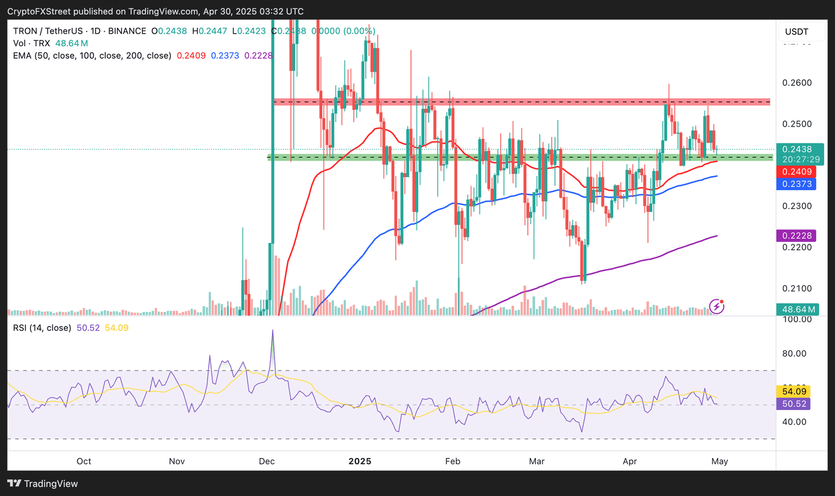Click the TradingView logo at bottom left

(43, 484)
